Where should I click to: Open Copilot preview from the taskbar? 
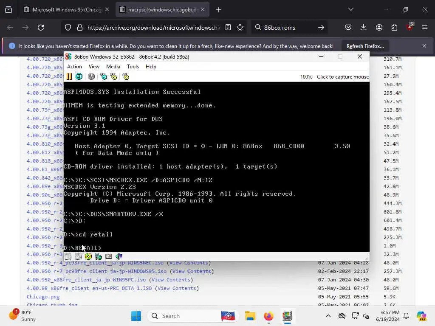(x=421, y=316)
